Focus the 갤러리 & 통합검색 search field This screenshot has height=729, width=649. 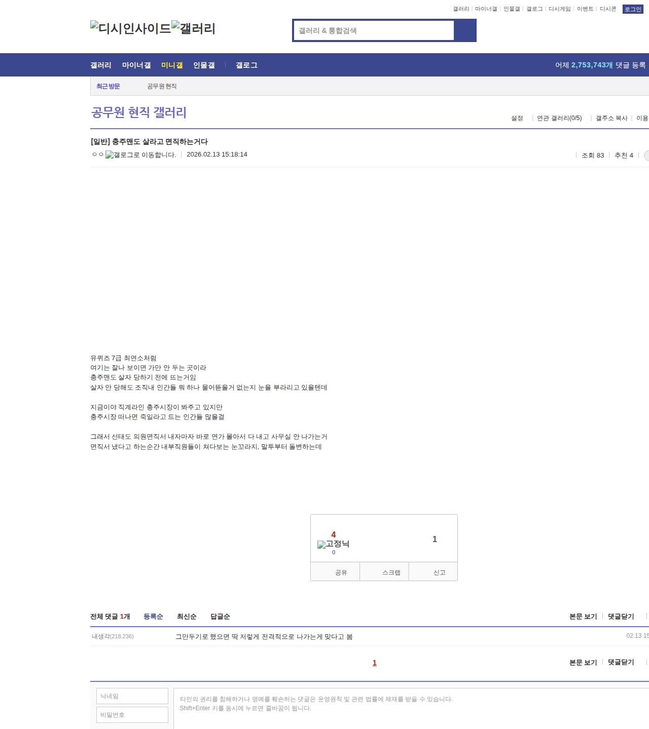click(x=374, y=30)
